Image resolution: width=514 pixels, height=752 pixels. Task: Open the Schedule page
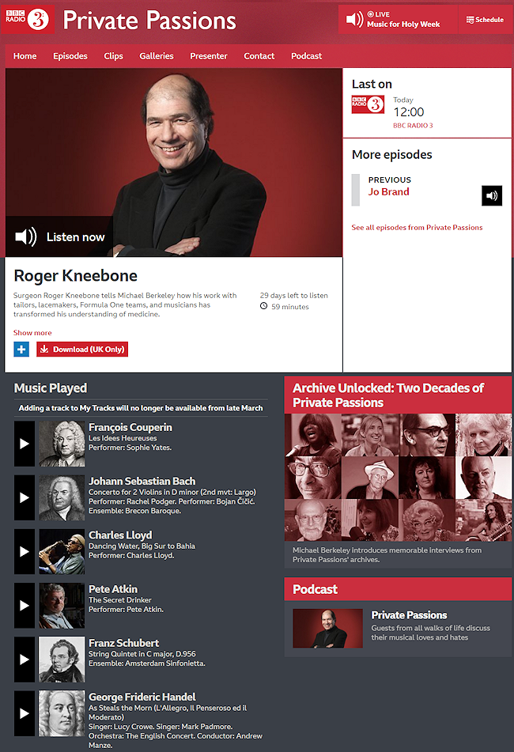click(x=485, y=20)
